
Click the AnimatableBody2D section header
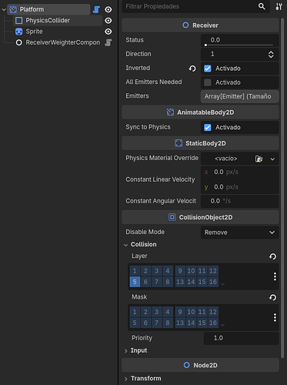coord(200,112)
